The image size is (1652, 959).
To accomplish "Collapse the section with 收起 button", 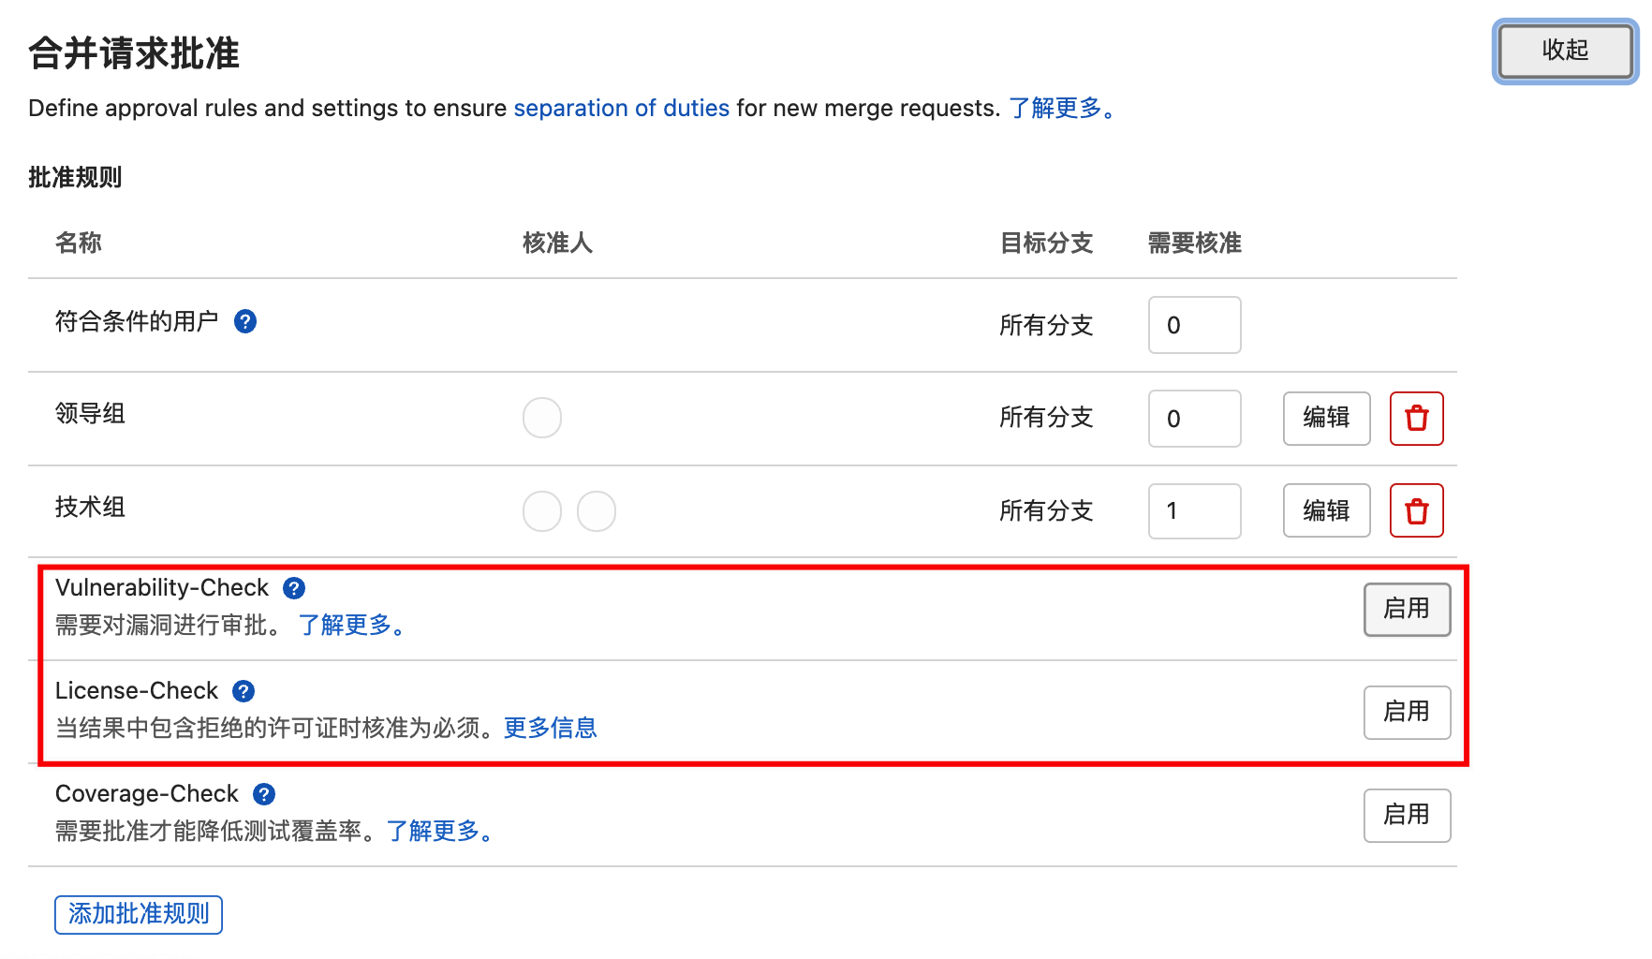I will 1565,51.
